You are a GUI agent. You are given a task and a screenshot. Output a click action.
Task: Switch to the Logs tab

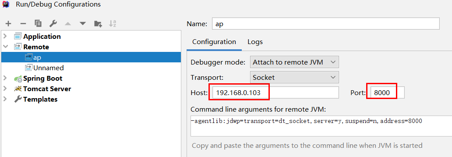point(255,41)
